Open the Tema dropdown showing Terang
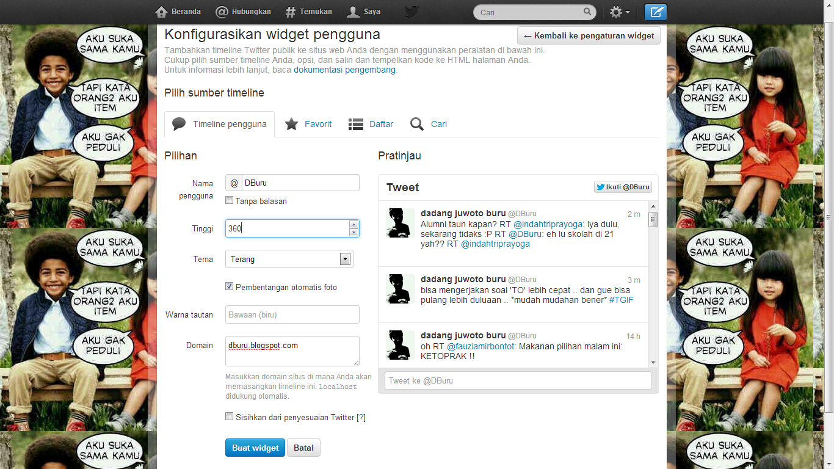834x469 pixels. [x=289, y=259]
